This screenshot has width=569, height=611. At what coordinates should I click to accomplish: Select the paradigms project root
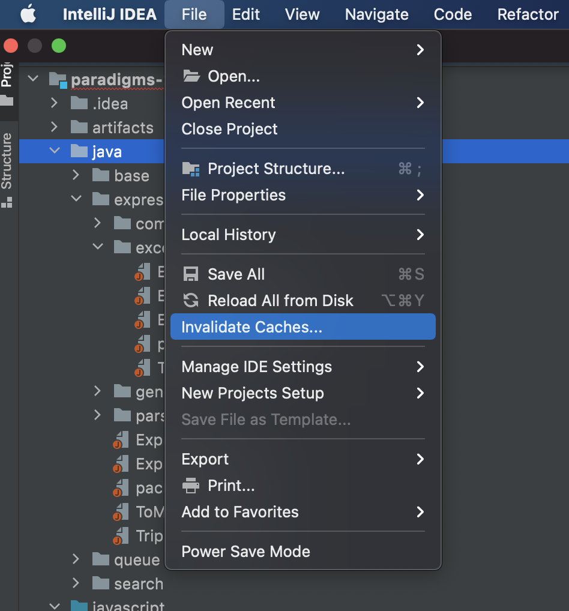pyautogui.click(x=116, y=80)
